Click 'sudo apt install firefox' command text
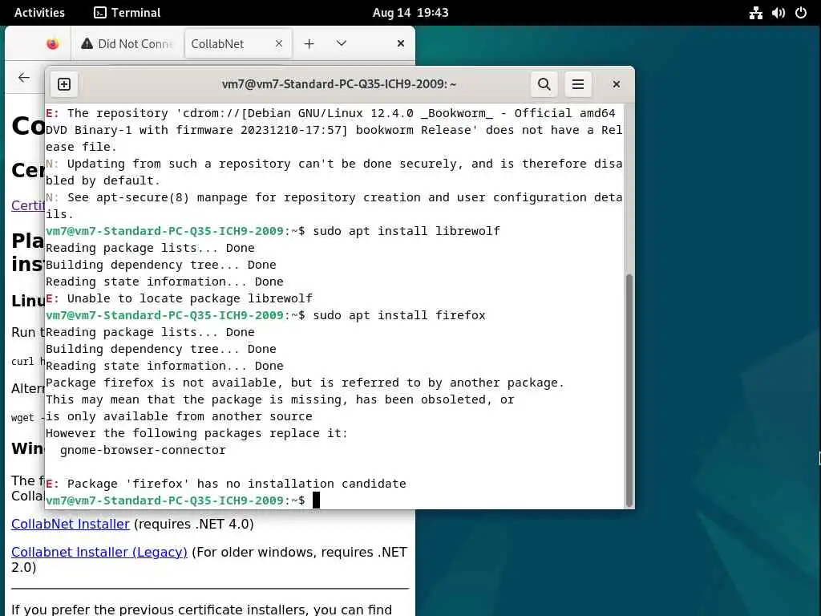Image resolution: width=821 pixels, height=616 pixels. (x=399, y=315)
